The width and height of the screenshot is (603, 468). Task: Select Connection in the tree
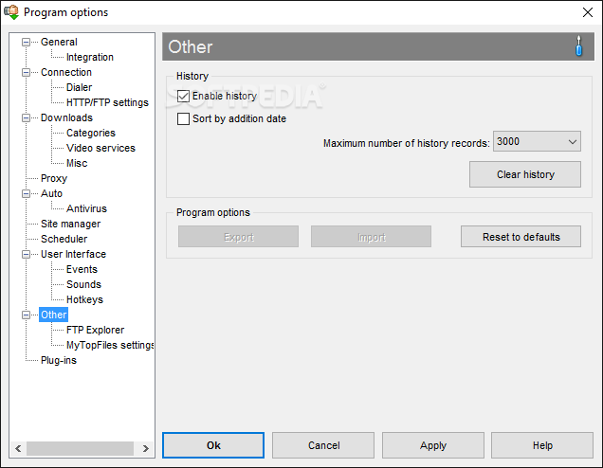click(66, 72)
